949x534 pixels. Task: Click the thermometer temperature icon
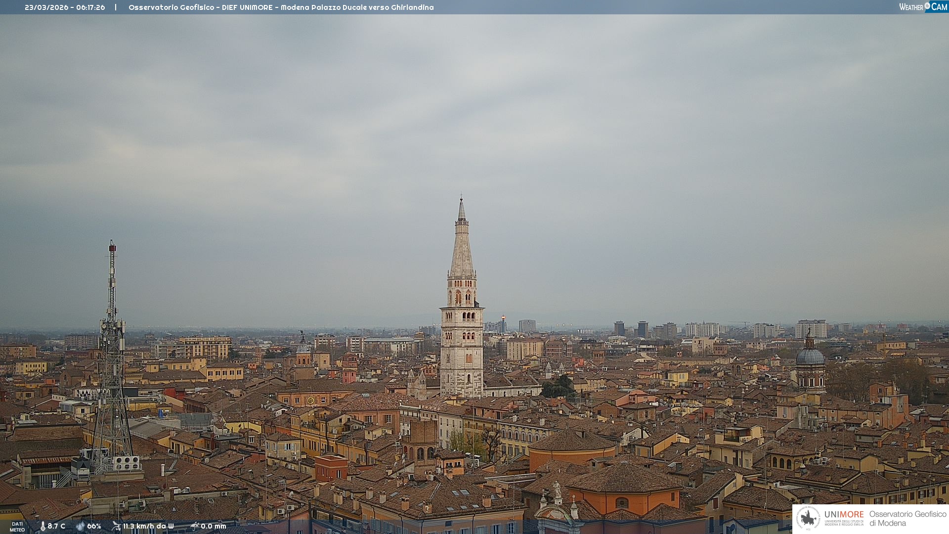tap(43, 526)
